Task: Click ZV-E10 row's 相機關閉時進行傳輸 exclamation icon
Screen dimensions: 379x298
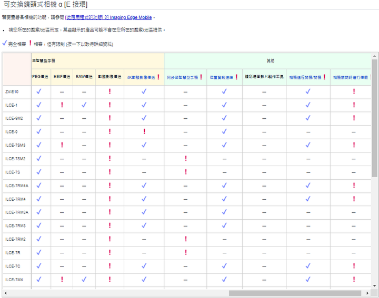Action: (x=354, y=91)
